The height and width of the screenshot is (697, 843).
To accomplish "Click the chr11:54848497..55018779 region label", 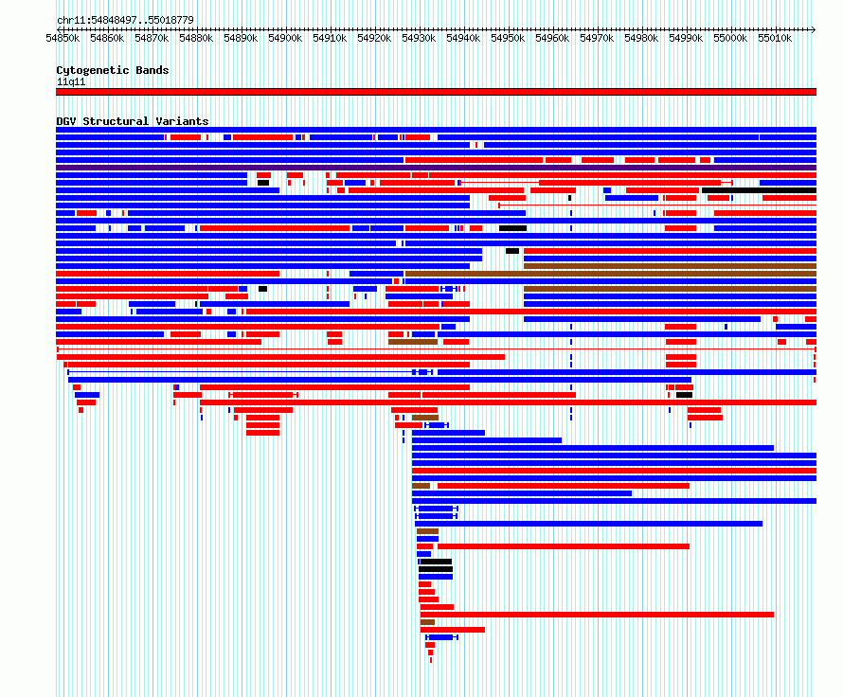I will point(125,21).
